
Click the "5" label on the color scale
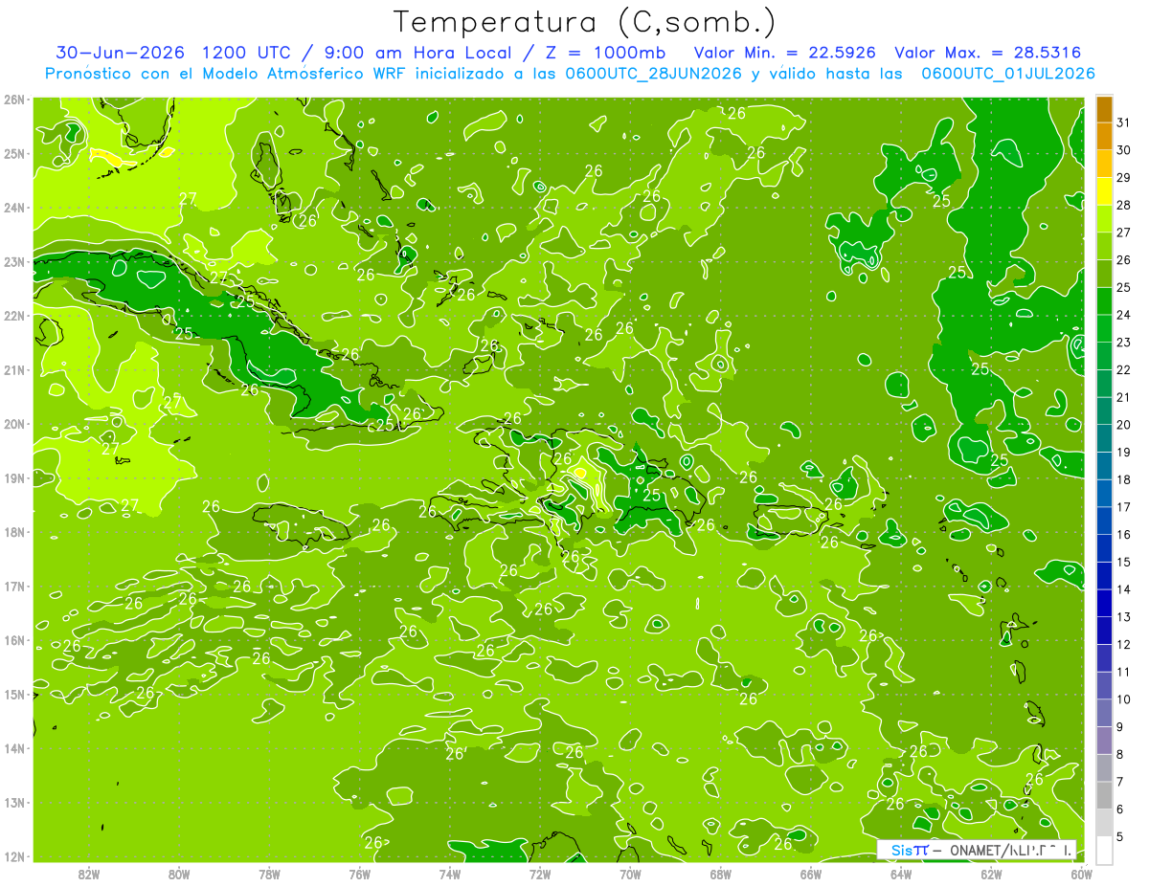(x=1121, y=836)
